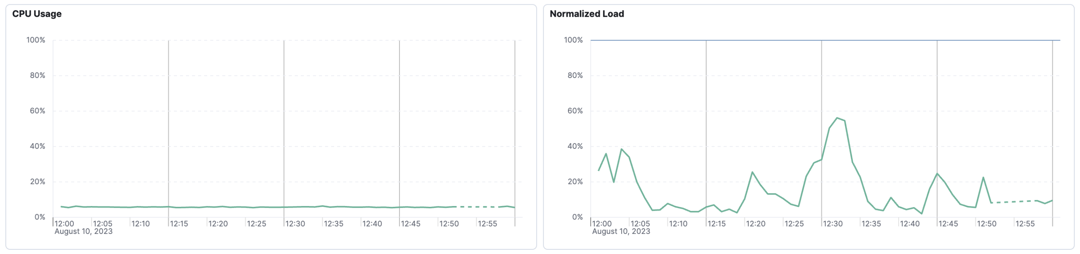Click the CPU Usage panel title
The image size is (1080, 254).
37,14
